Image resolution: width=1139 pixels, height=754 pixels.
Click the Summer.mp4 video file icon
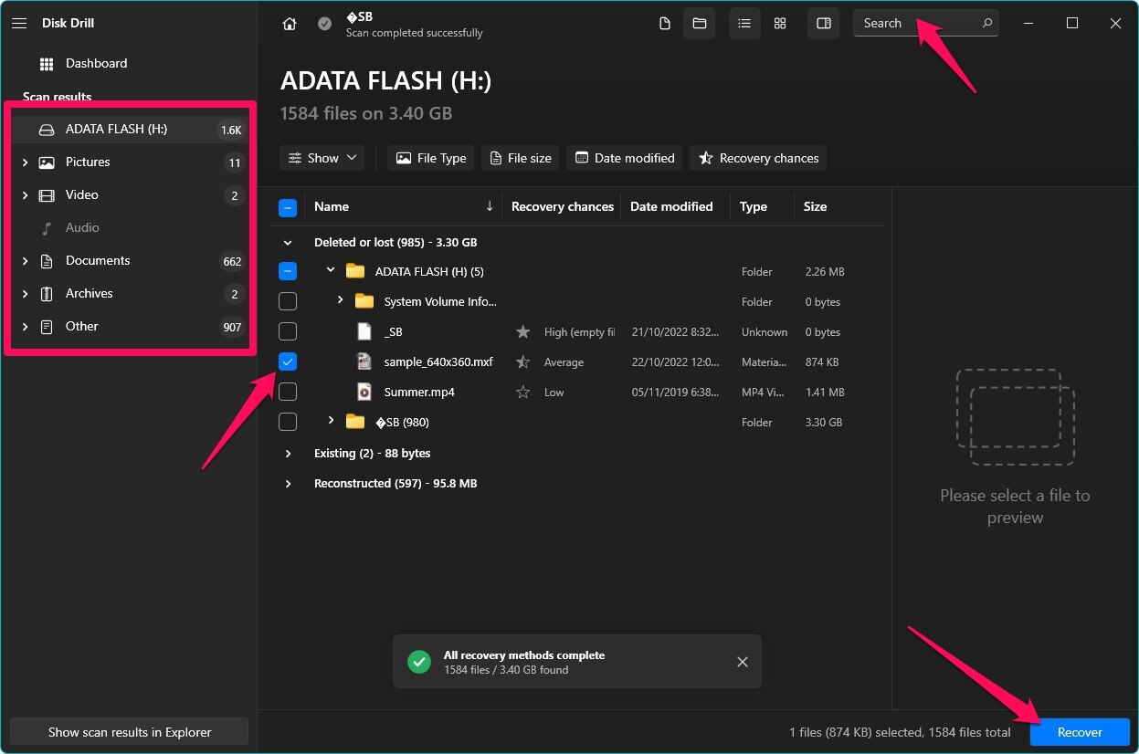click(364, 392)
